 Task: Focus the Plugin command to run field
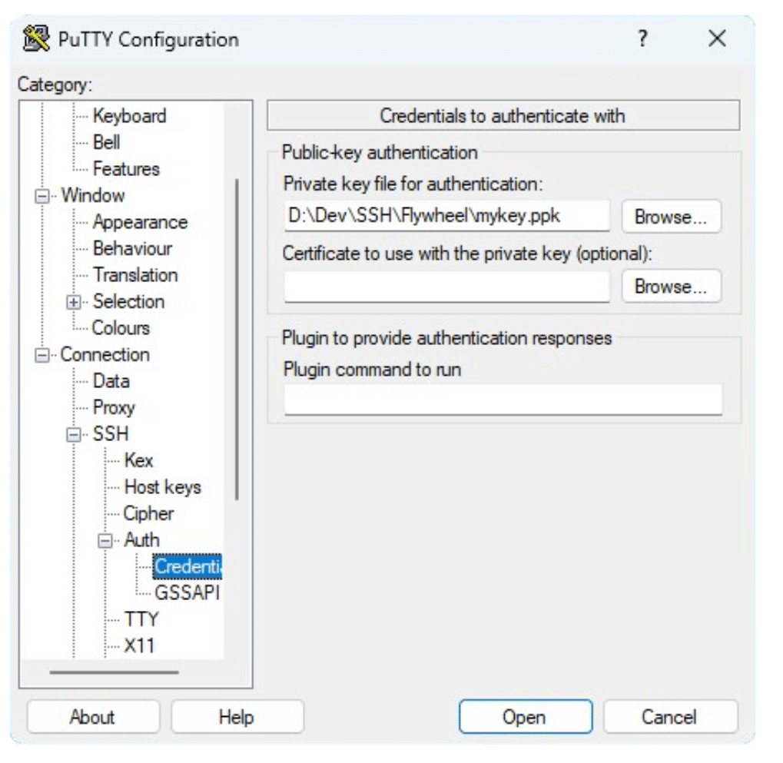point(503,400)
